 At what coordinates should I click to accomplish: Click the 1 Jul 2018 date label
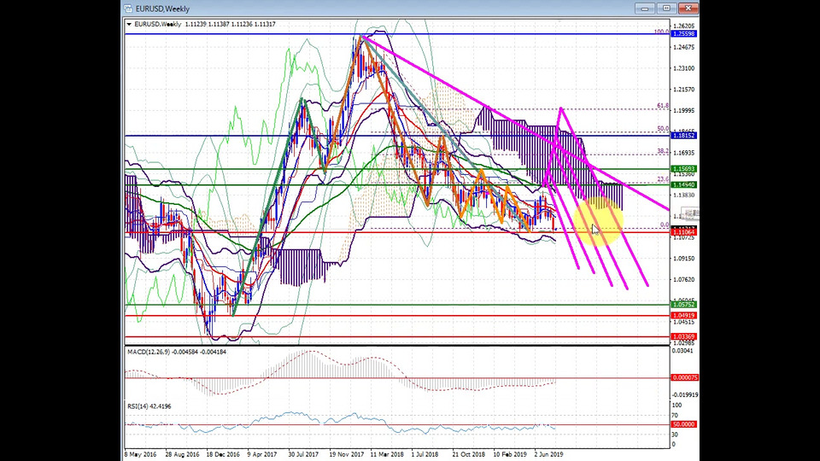425,455
